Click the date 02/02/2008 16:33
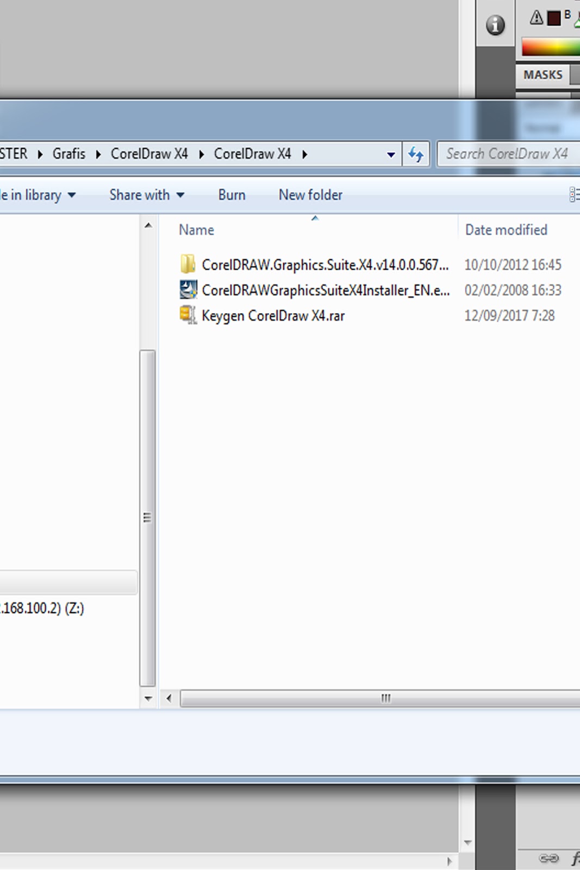 513,290
